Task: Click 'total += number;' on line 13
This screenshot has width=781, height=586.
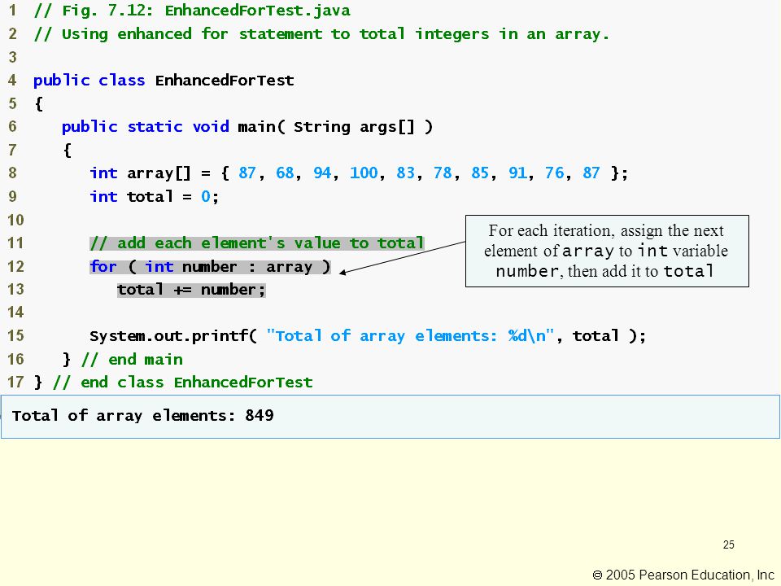Action: [191, 290]
